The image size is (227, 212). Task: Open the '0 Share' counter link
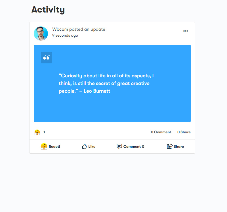(184, 132)
